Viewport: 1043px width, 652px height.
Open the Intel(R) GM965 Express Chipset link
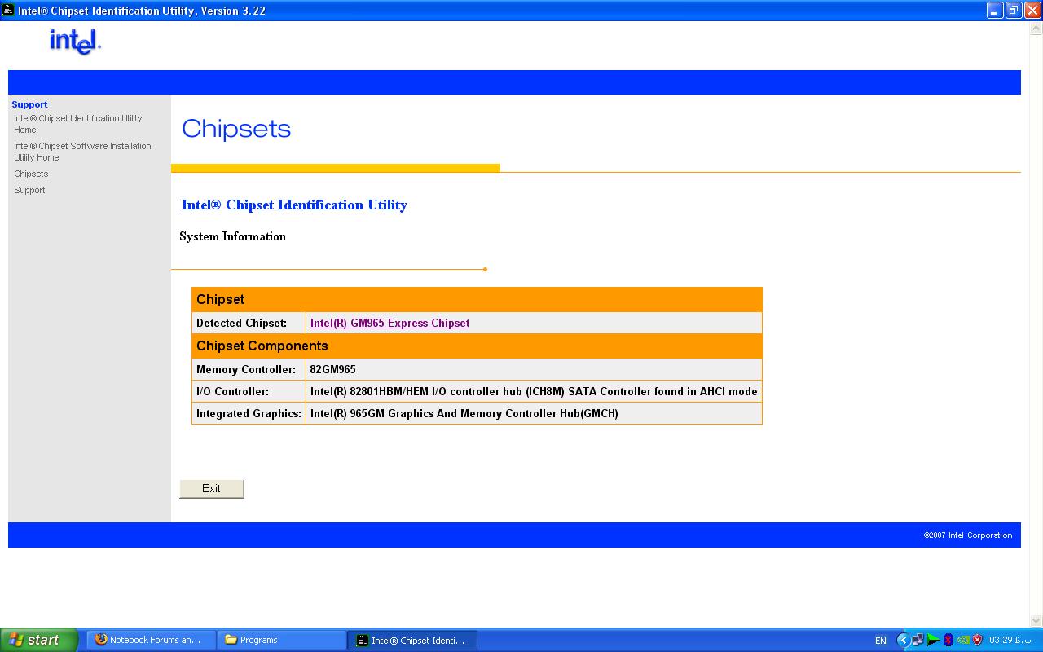389,324
